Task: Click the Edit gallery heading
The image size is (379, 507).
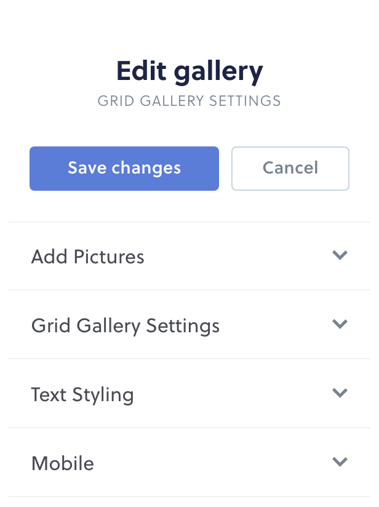Action: click(x=189, y=70)
